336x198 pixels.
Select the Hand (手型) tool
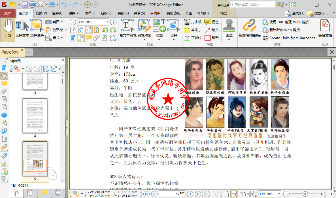(8, 29)
